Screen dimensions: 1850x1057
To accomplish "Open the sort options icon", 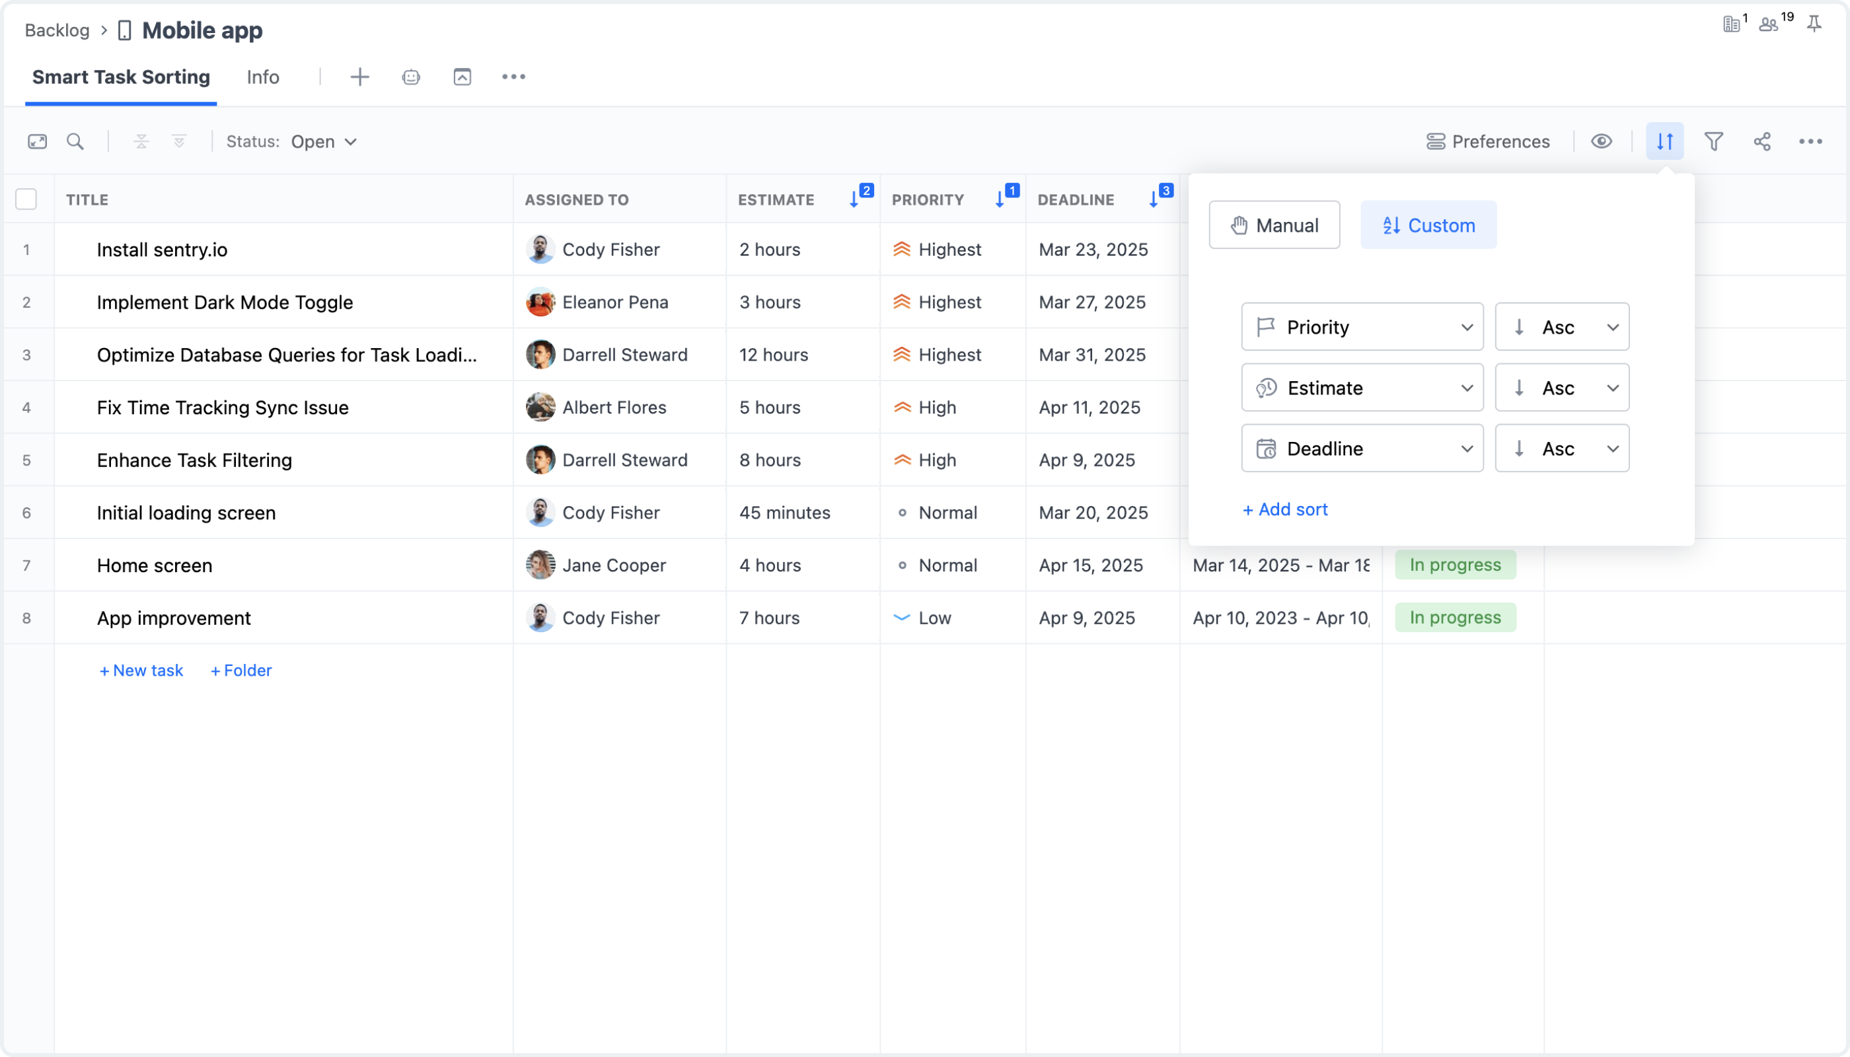I will [x=1664, y=141].
